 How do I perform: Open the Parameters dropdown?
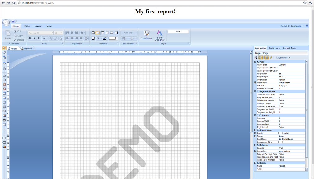tap(283, 58)
